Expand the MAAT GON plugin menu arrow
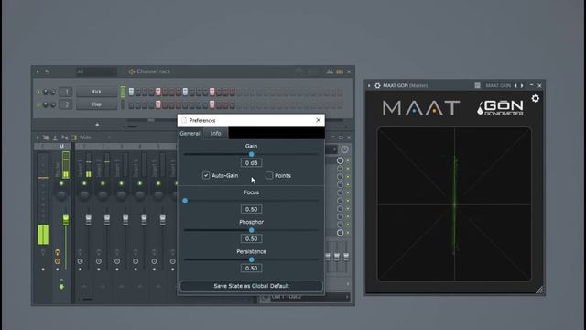The image size is (586, 330). point(369,85)
